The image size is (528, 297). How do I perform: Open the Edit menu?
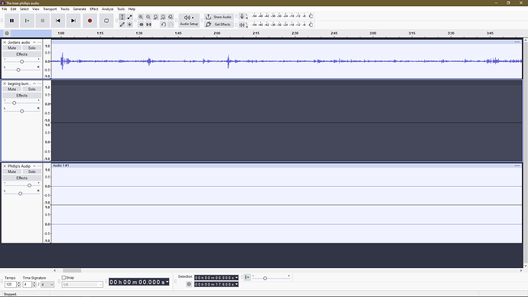click(14, 9)
